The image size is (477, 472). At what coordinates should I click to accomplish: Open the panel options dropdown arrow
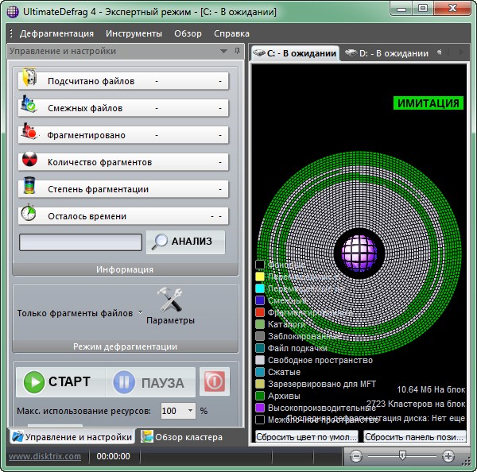click(224, 51)
